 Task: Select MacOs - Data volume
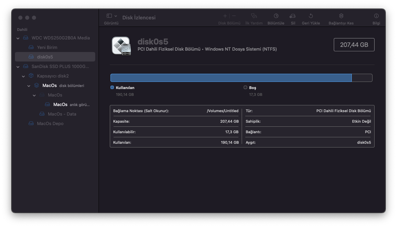(x=62, y=114)
